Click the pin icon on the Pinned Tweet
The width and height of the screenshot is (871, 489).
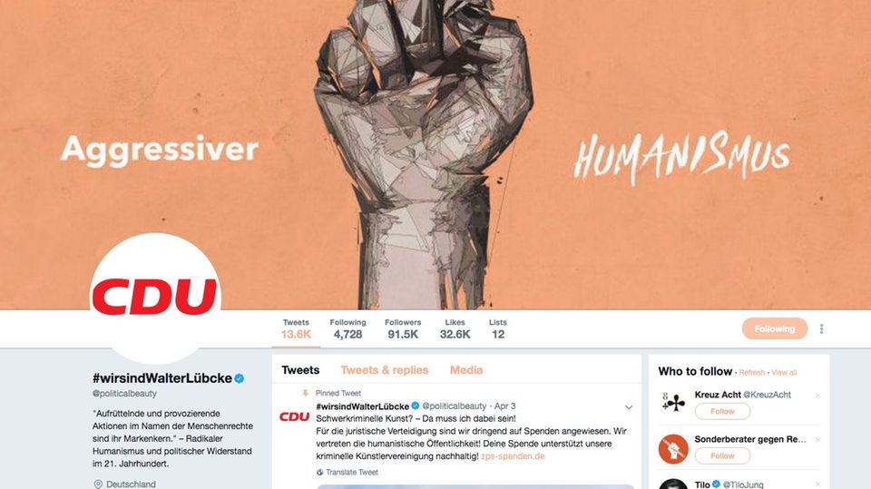click(305, 394)
